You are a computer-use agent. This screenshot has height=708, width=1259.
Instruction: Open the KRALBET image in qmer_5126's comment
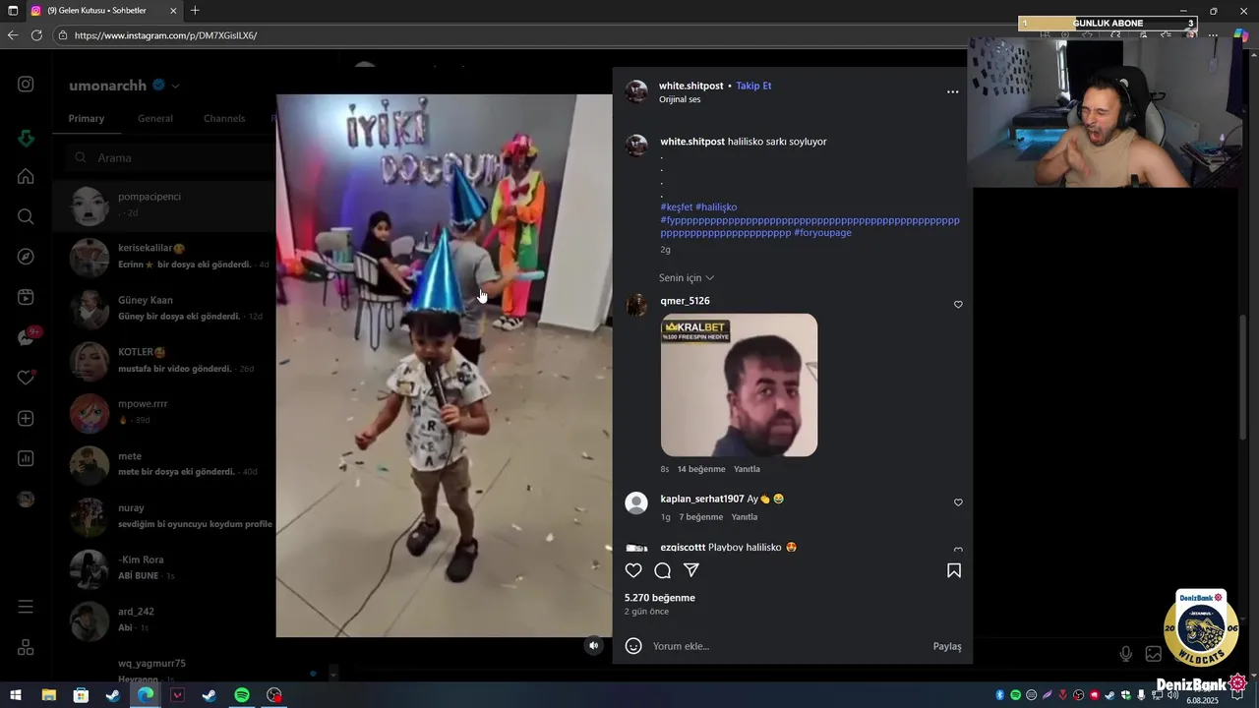click(x=739, y=384)
